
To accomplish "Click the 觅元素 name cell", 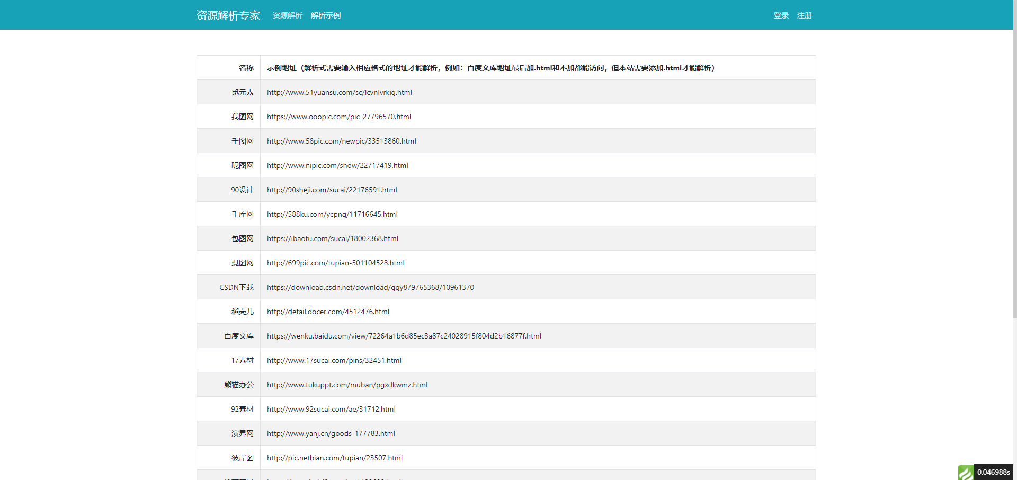I will click(x=228, y=92).
